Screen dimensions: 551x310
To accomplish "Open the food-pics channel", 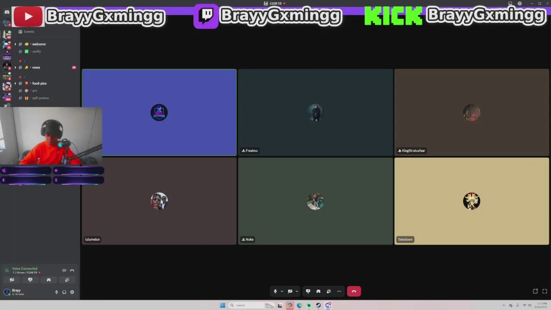I will [x=39, y=83].
